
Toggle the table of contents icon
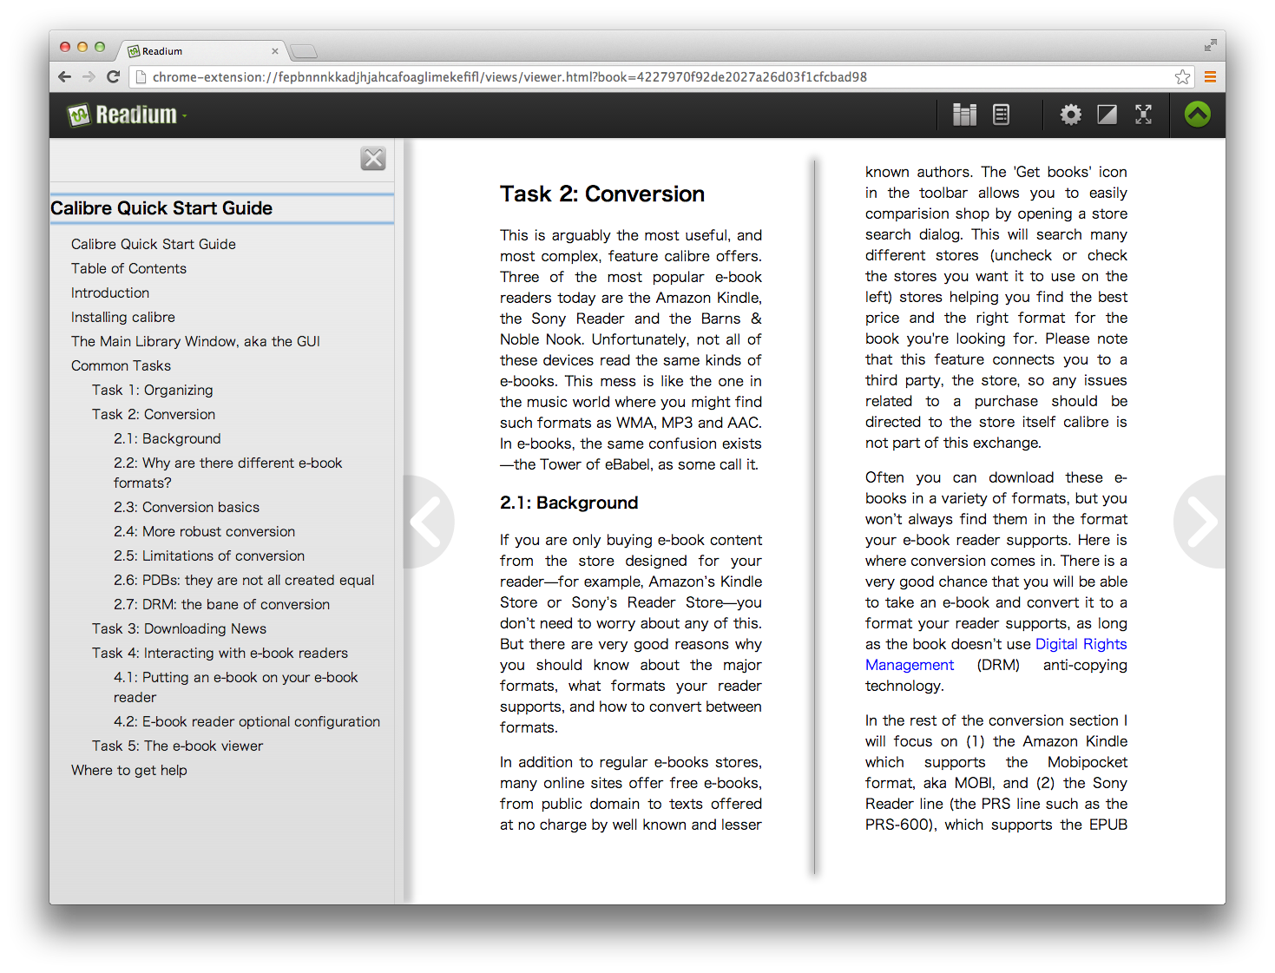point(1001,115)
